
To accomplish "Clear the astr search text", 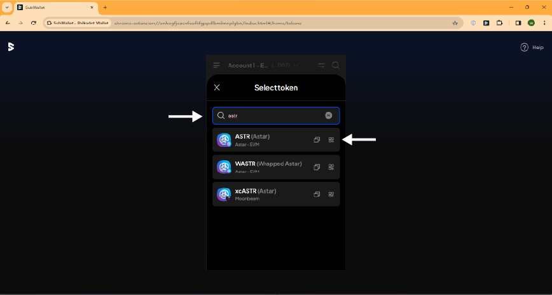I will (x=329, y=116).
